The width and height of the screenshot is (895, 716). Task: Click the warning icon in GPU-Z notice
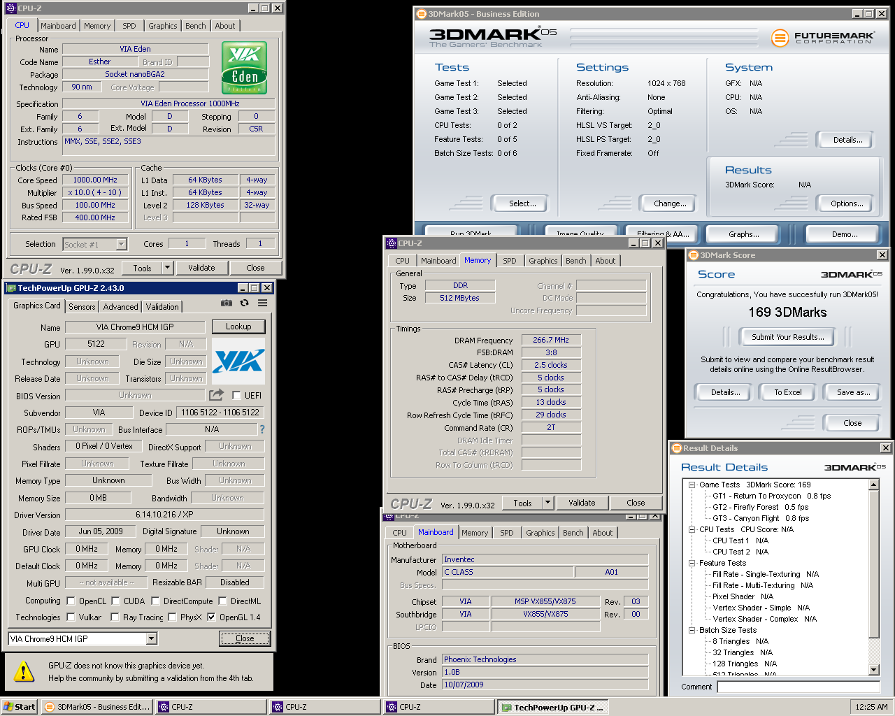pos(24,672)
